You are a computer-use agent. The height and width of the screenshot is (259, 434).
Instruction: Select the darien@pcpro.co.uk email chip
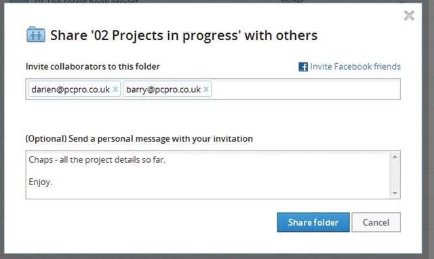74,89
